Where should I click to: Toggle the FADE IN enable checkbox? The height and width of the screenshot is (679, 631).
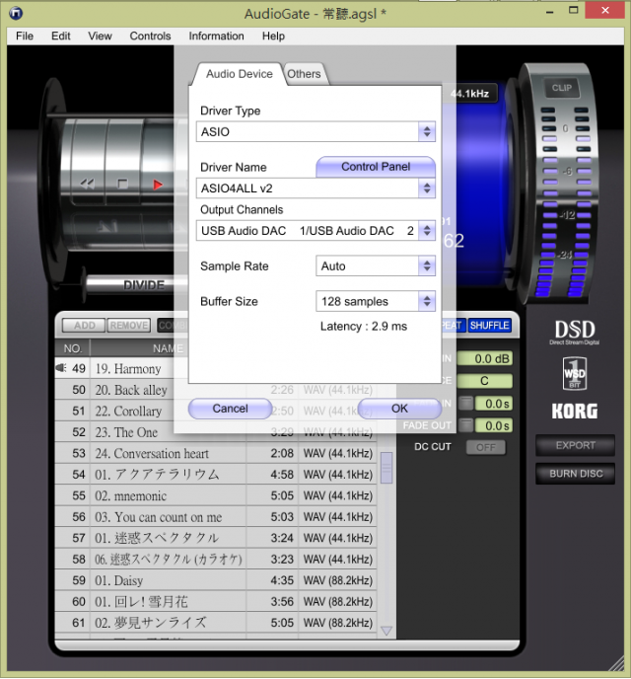pyautogui.click(x=465, y=403)
